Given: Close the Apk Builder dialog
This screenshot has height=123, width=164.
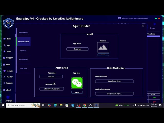Looking at the screenshot, I should [x=143, y=26].
